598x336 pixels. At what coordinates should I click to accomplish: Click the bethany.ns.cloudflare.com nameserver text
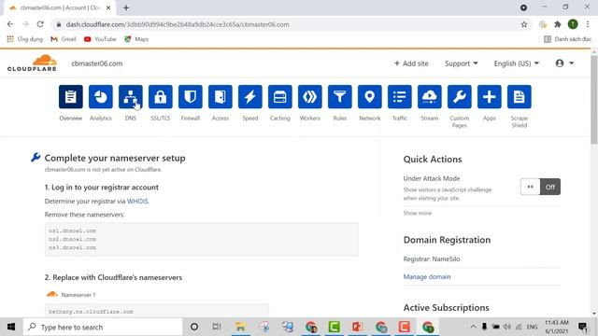point(91,312)
